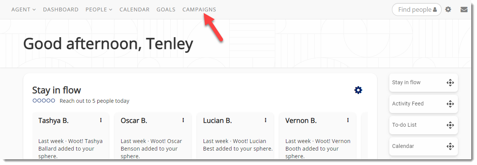Click the reach out progress circles
The image size is (477, 165).
click(44, 101)
